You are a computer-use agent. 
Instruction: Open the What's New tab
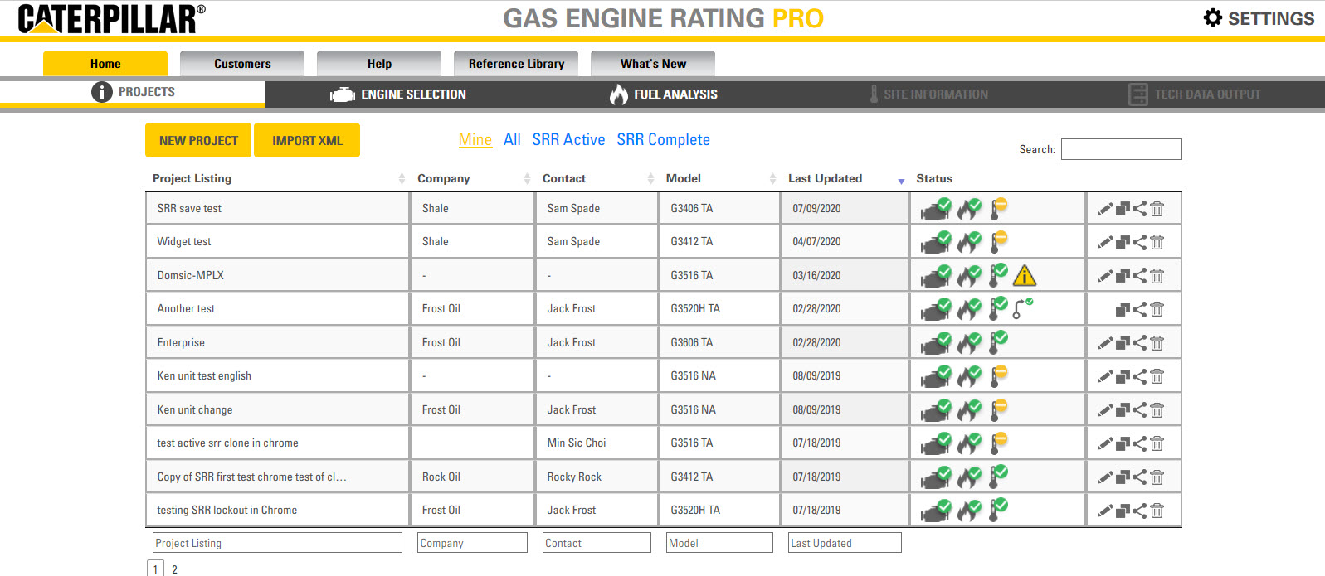tap(653, 64)
